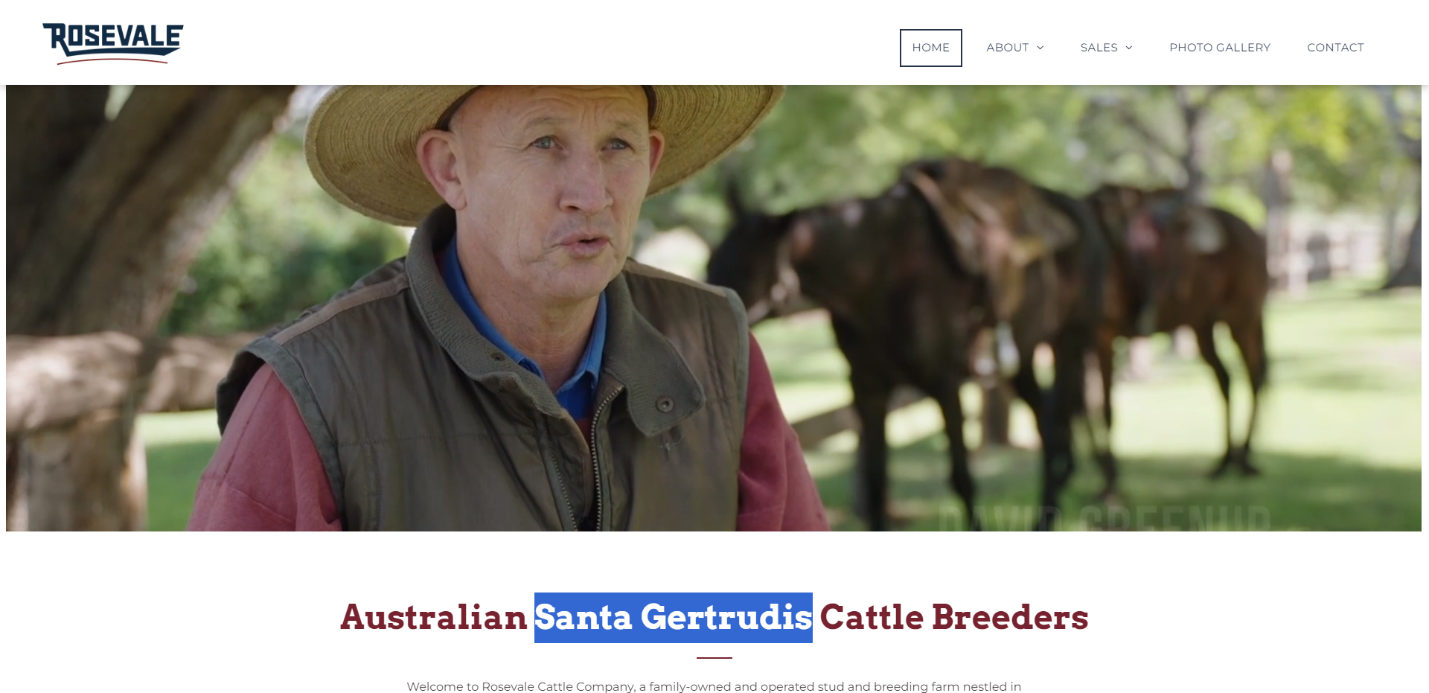The width and height of the screenshot is (1429, 693).
Task: Open the ABOUT menu label
Action: click(x=1007, y=48)
